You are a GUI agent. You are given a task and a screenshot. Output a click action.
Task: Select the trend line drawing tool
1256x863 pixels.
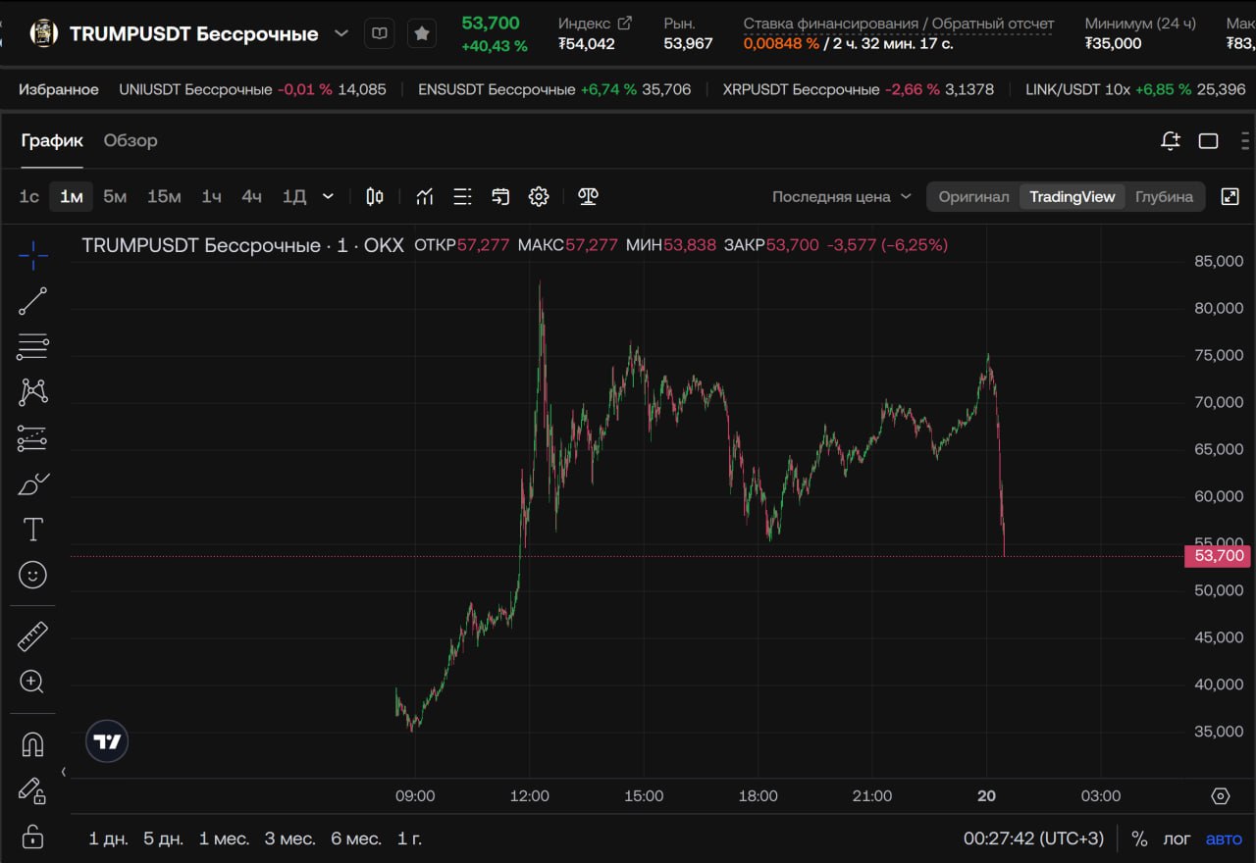(32, 301)
